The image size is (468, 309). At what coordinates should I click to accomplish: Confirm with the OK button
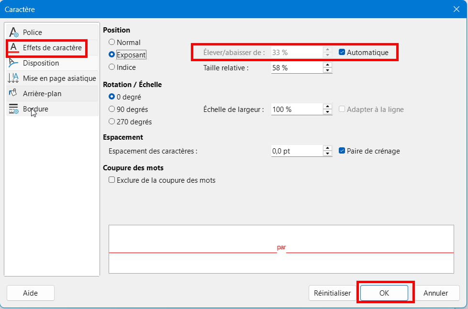point(384,293)
